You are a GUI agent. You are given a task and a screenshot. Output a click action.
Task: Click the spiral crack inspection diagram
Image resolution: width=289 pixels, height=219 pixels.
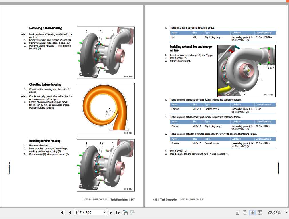click(105, 109)
